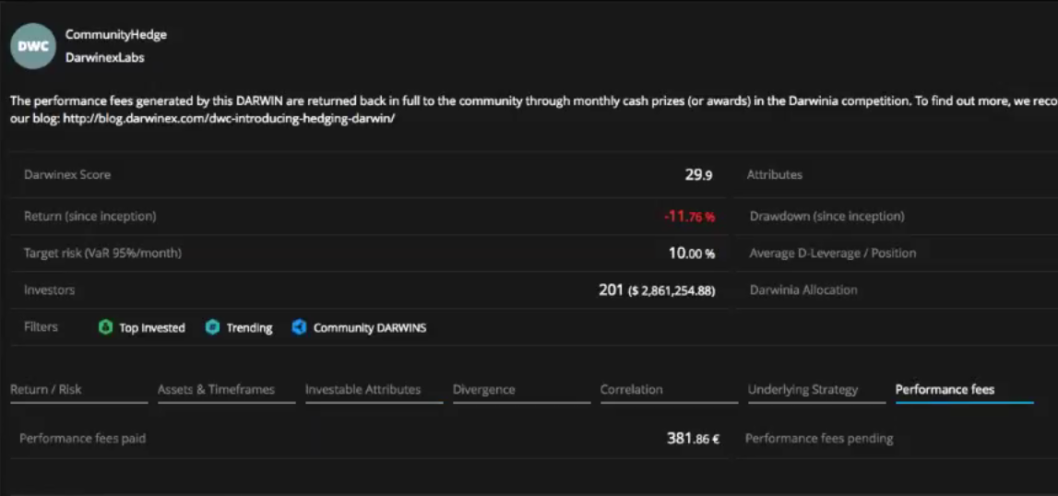The image size is (1058, 496).
Task: Open the Investable Attributes tab
Action: (374, 390)
